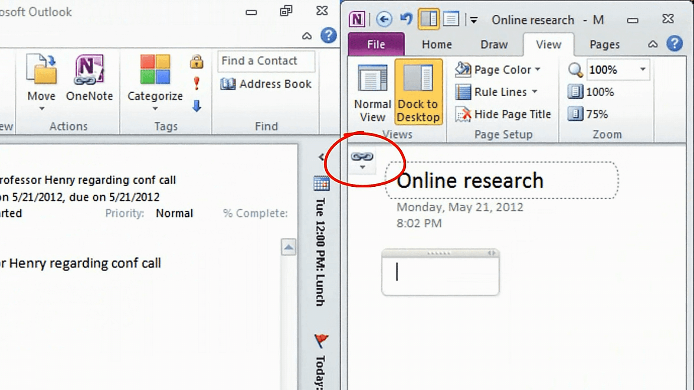
Task: Mark the task High Importance with red exclamation
Action: pos(196,81)
